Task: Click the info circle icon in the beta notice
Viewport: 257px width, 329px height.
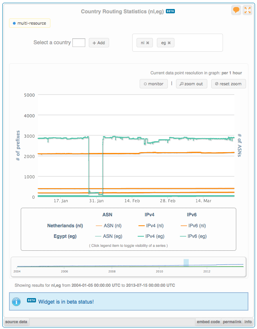Action: 16,301
